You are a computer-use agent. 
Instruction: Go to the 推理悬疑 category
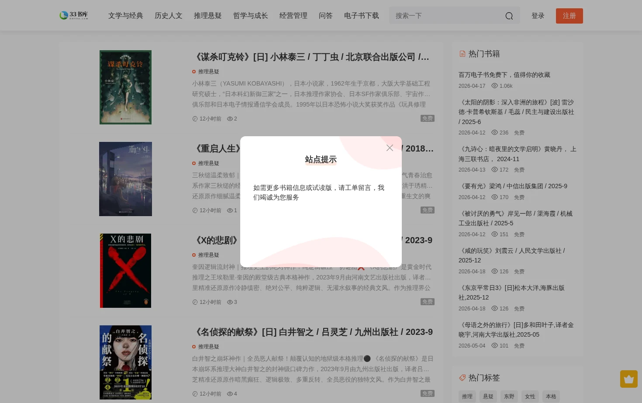click(208, 16)
